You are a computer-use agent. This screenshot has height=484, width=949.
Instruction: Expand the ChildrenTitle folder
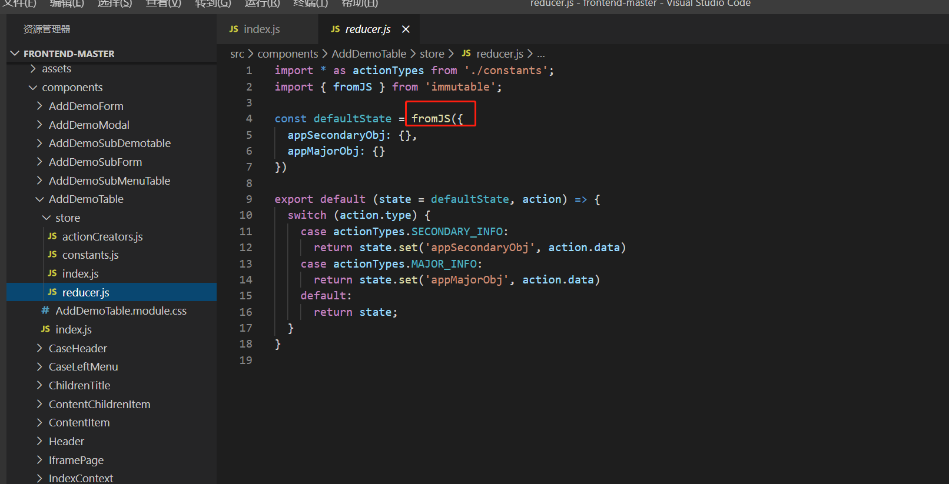tap(39, 385)
